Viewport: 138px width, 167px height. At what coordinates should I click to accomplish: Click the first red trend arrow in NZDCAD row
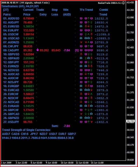(81, 102)
